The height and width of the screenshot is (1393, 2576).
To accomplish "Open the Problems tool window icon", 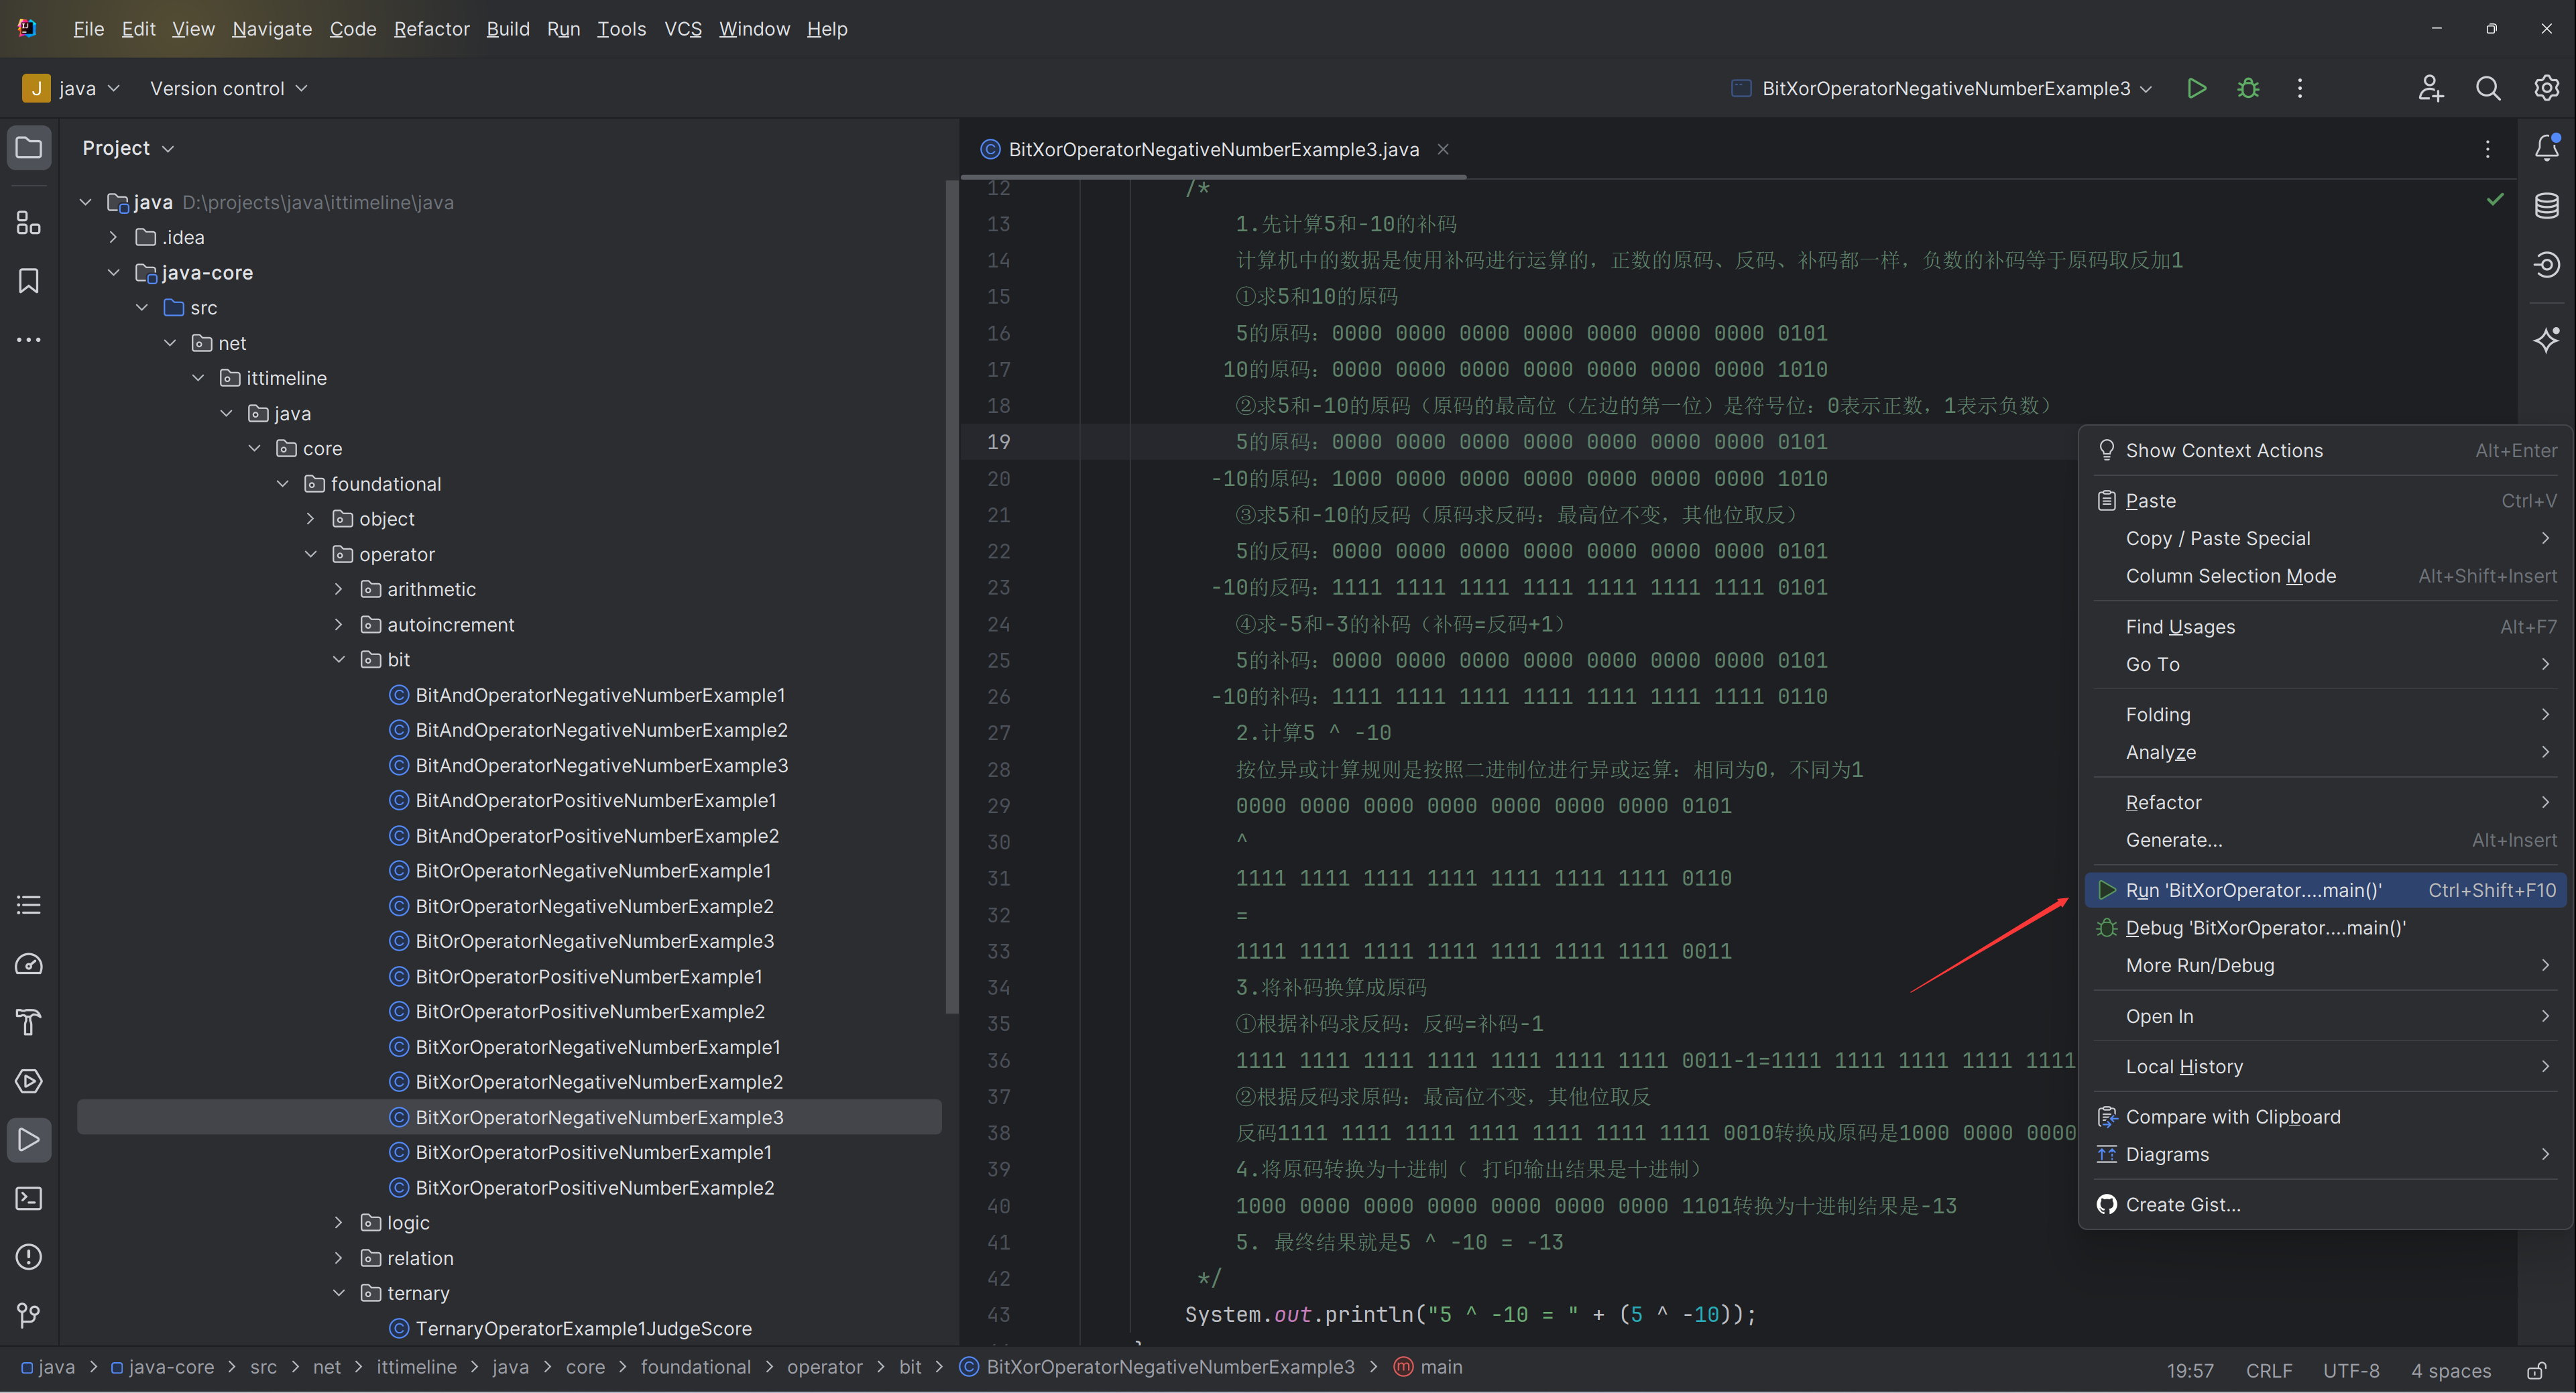I will [29, 1257].
